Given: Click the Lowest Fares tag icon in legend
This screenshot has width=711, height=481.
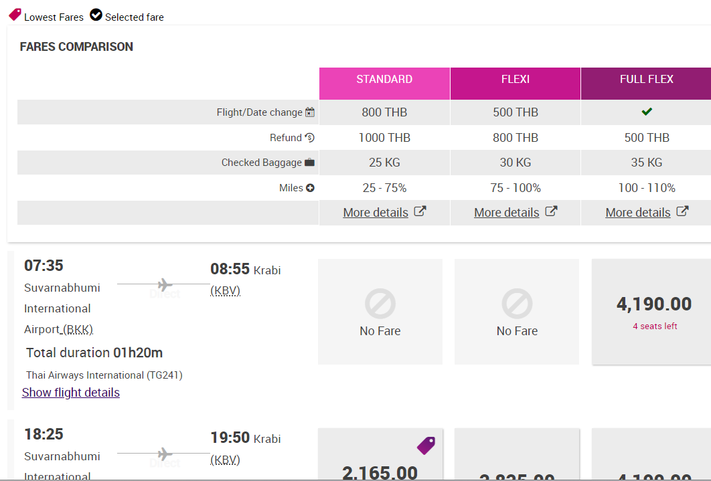Looking at the screenshot, I should click(x=15, y=15).
